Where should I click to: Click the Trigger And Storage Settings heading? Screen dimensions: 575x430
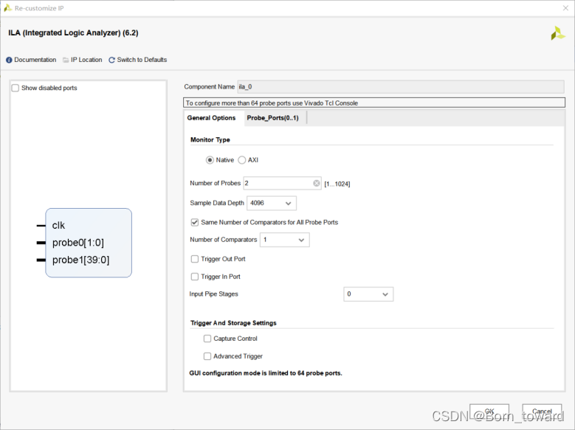click(x=233, y=323)
